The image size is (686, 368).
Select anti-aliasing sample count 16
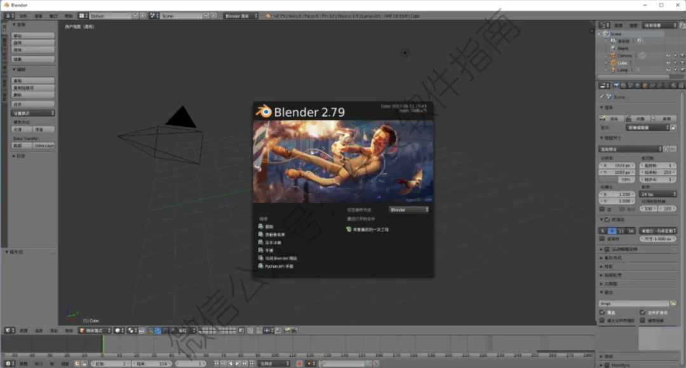(631, 230)
